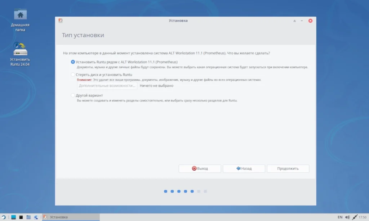Image resolution: width=369 pixels, height=221 pixels.
Task: Go back with the Назад button
Action: (x=244, y=168)
